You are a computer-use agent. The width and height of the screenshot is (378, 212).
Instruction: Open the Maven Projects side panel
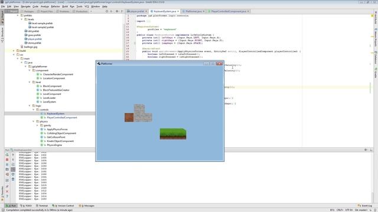pyautogui.click(x=376, y=38)
